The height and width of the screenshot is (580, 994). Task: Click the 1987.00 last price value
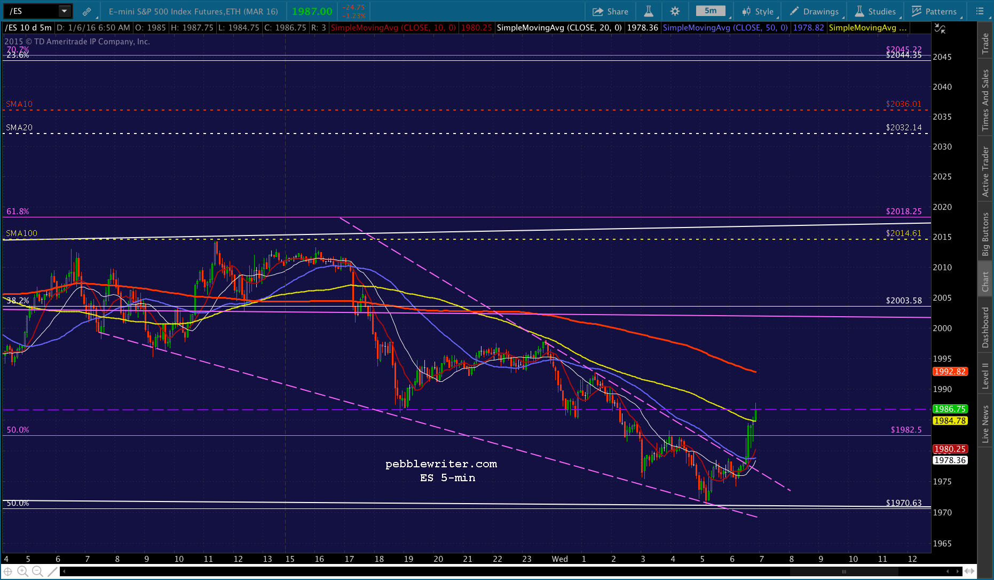312,11
